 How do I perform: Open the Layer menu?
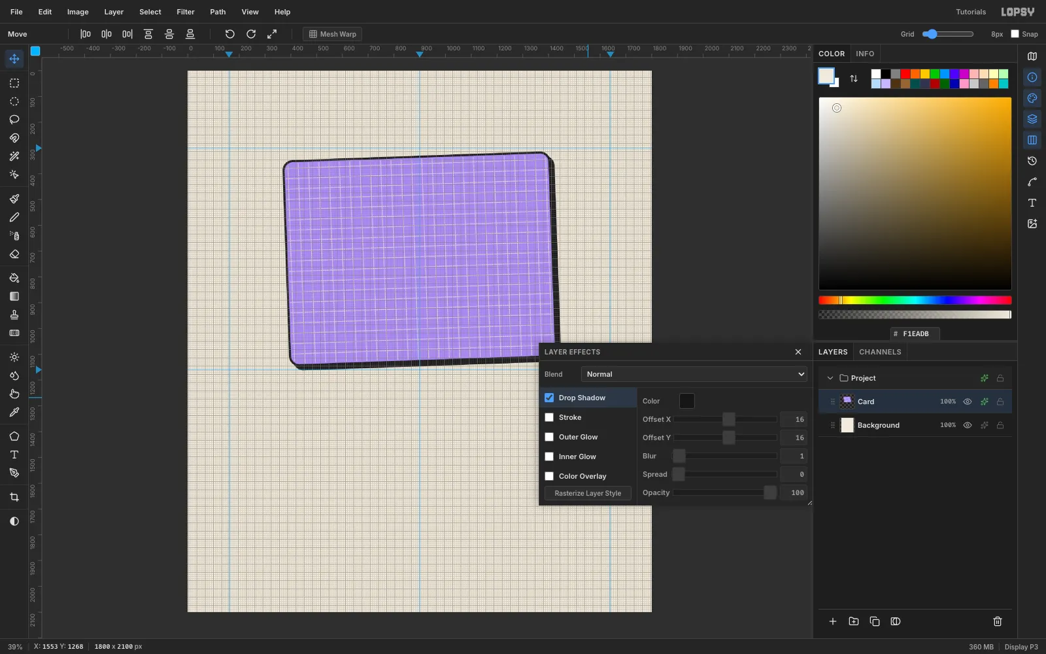click(114, 12)
